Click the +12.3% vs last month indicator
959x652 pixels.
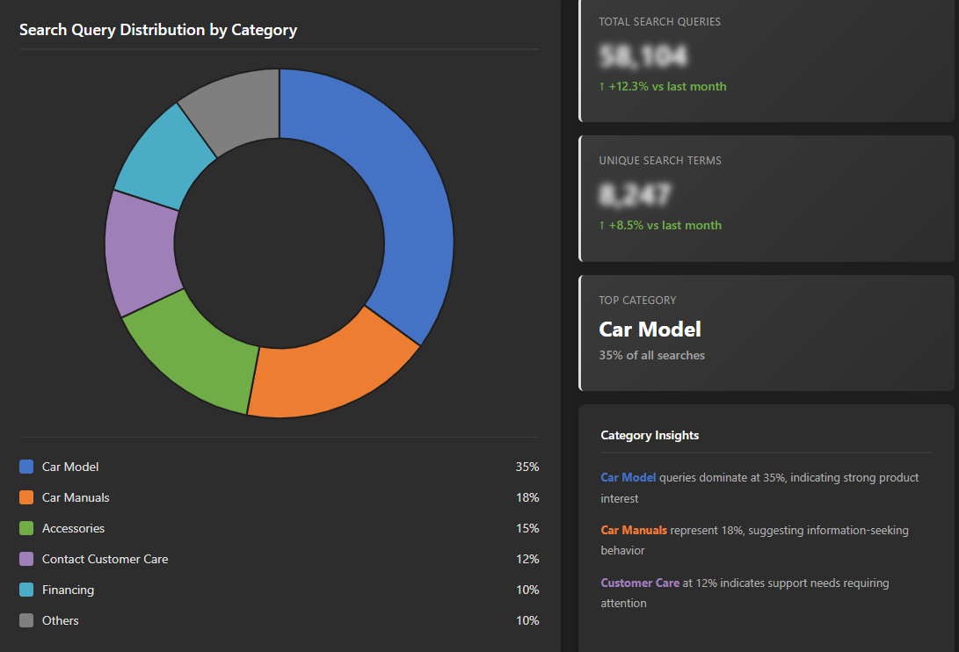coord(663,86)
